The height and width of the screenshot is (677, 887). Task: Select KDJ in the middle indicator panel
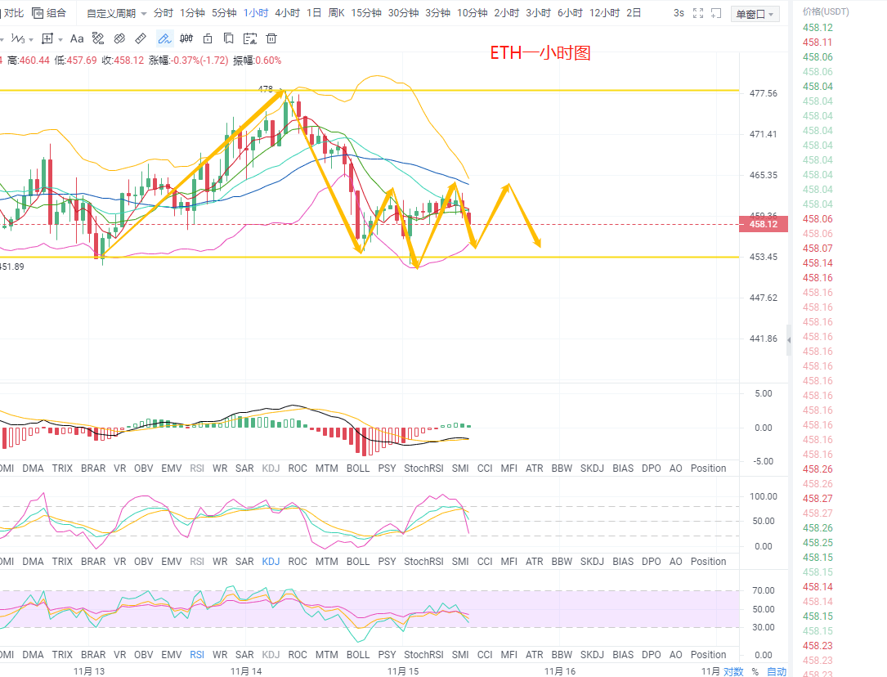tap(271, 562)
